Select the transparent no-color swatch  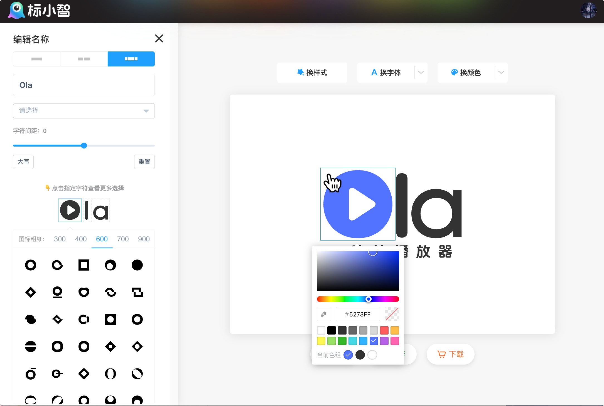pos(392,314)
